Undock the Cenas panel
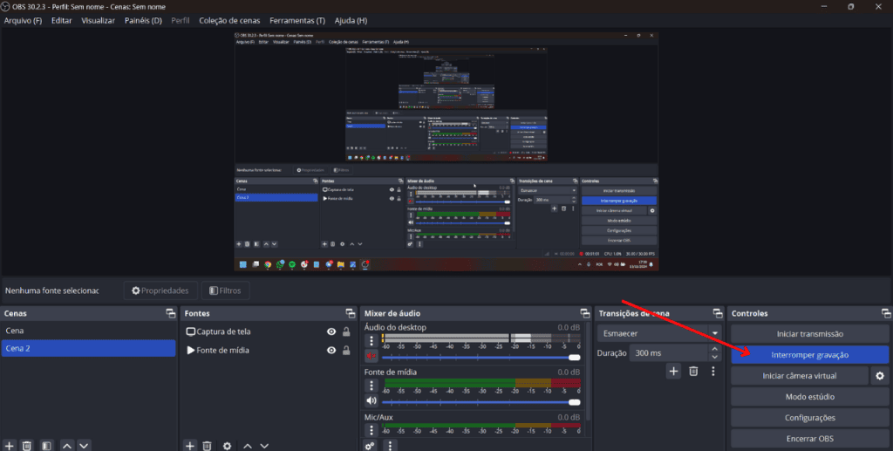This screenshot has width=893, height=451. [170, 313]
